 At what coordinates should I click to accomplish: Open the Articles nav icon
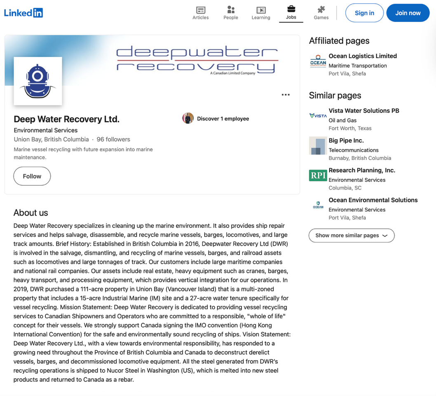[200, 10]
